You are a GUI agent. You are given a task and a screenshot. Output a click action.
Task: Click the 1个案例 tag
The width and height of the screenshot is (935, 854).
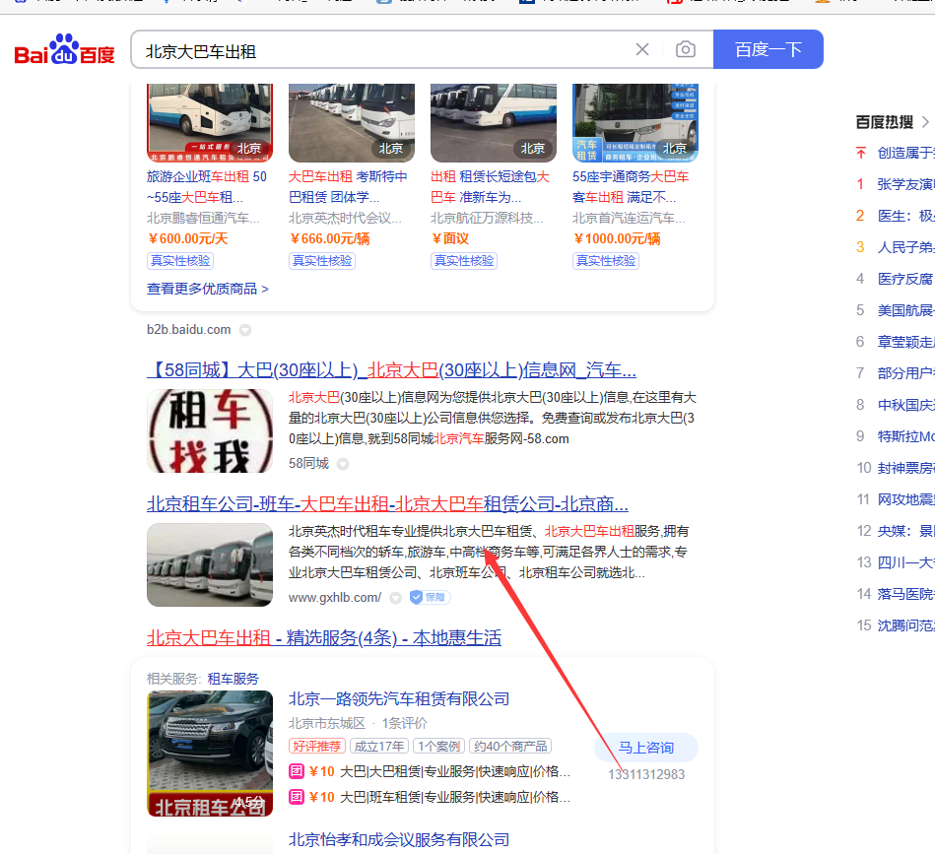point(438,746)
